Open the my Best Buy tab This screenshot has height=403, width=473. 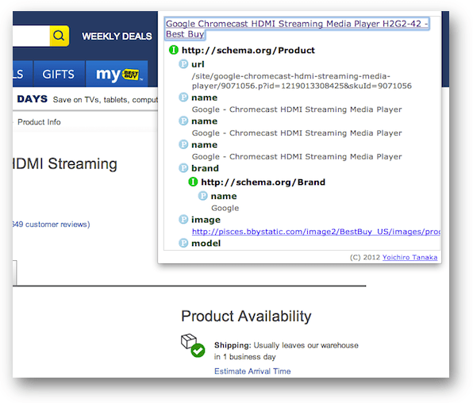pos(117,74)
